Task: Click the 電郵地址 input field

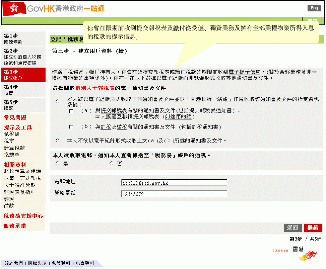Action: coord(174,183)
